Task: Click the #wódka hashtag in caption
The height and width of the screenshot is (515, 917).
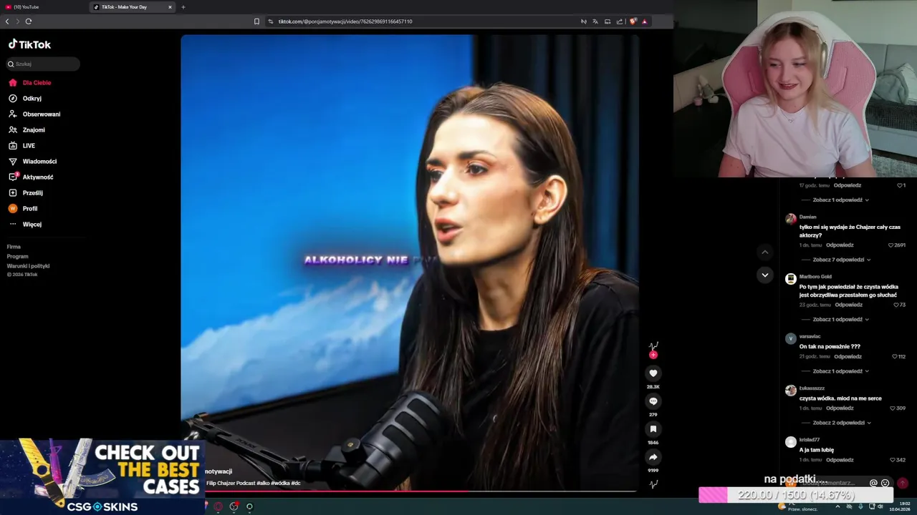Action: tap(280, 484)
